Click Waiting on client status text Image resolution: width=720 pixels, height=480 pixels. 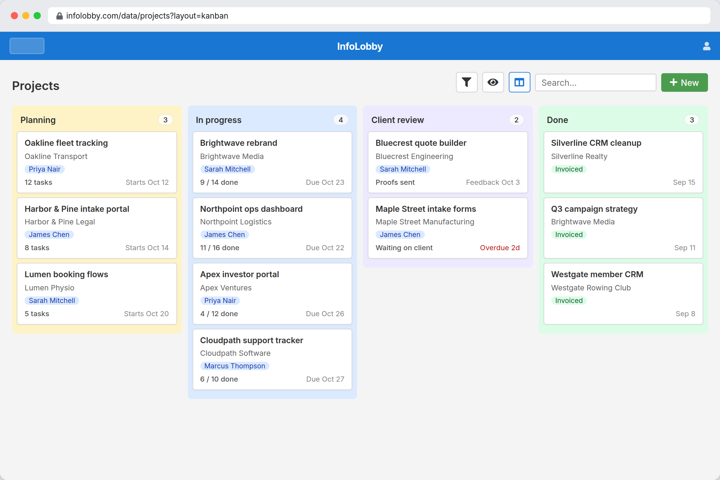pos(404,248)
